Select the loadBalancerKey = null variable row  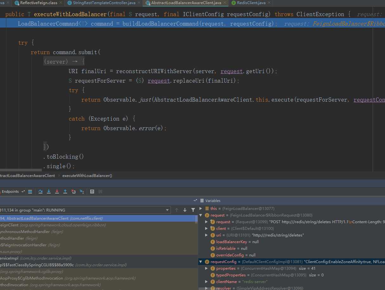point(292,242)
